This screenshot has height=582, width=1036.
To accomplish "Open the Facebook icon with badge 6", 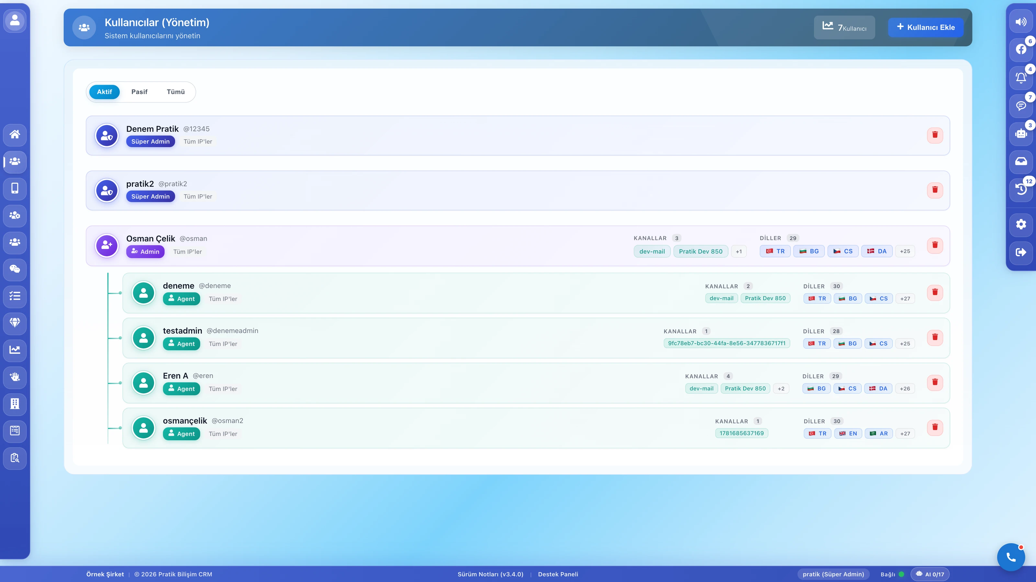I will point(1021,49).
